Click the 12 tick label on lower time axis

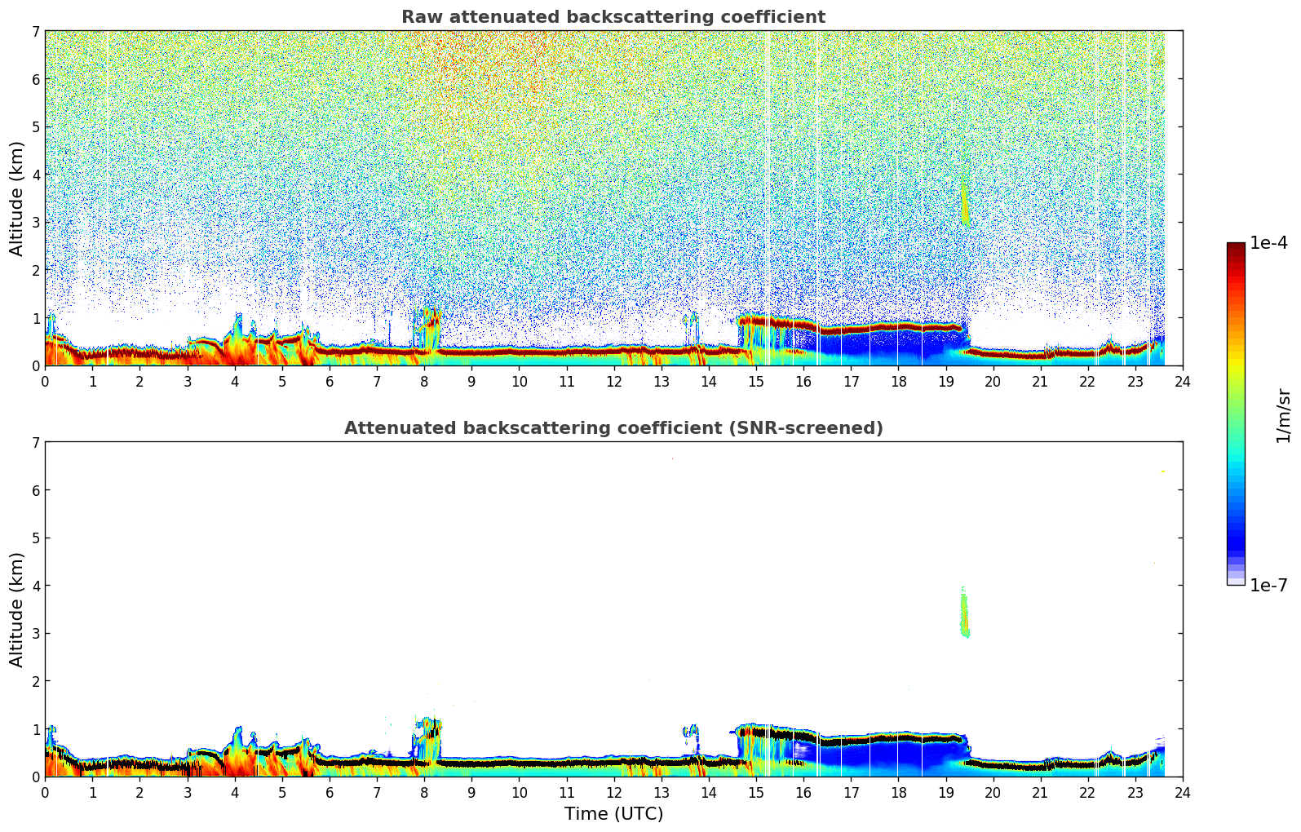click(x=613, y=793)
